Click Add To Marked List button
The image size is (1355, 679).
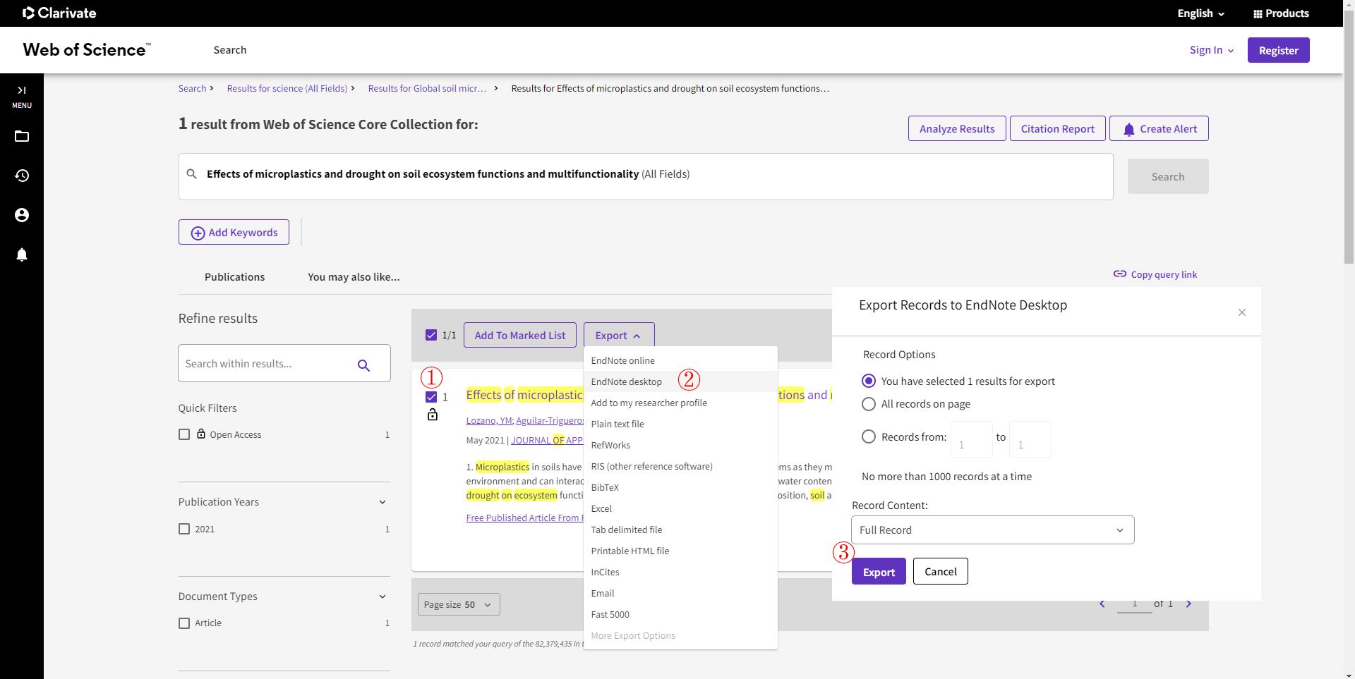pyautogui.click(x=520, y=336)
